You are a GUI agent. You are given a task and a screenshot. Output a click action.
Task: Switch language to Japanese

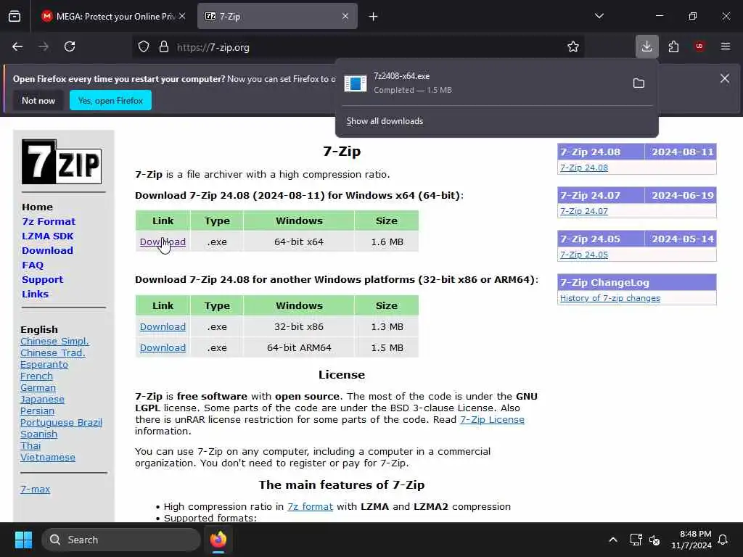42,400
